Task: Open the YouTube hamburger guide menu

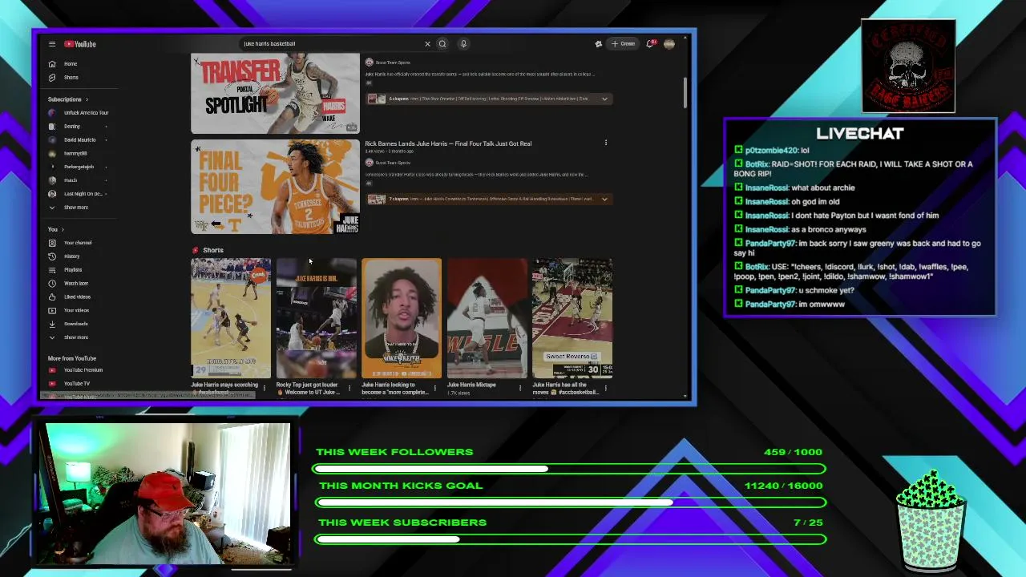Action: click(52, 44)
